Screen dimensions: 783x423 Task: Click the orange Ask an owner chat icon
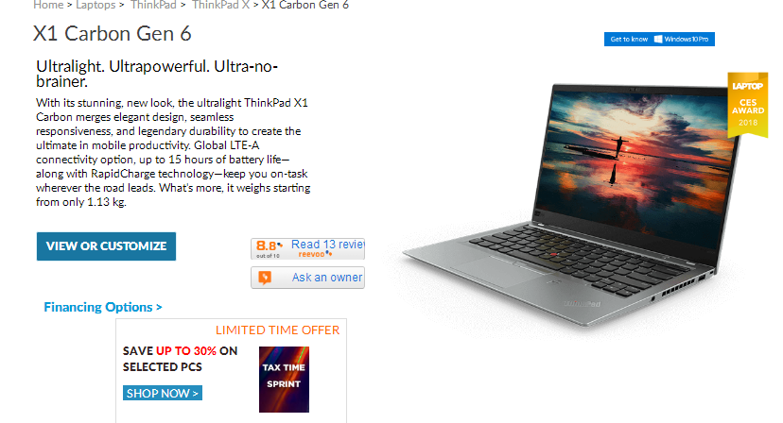pyautogui.click(x=265, y=278)
